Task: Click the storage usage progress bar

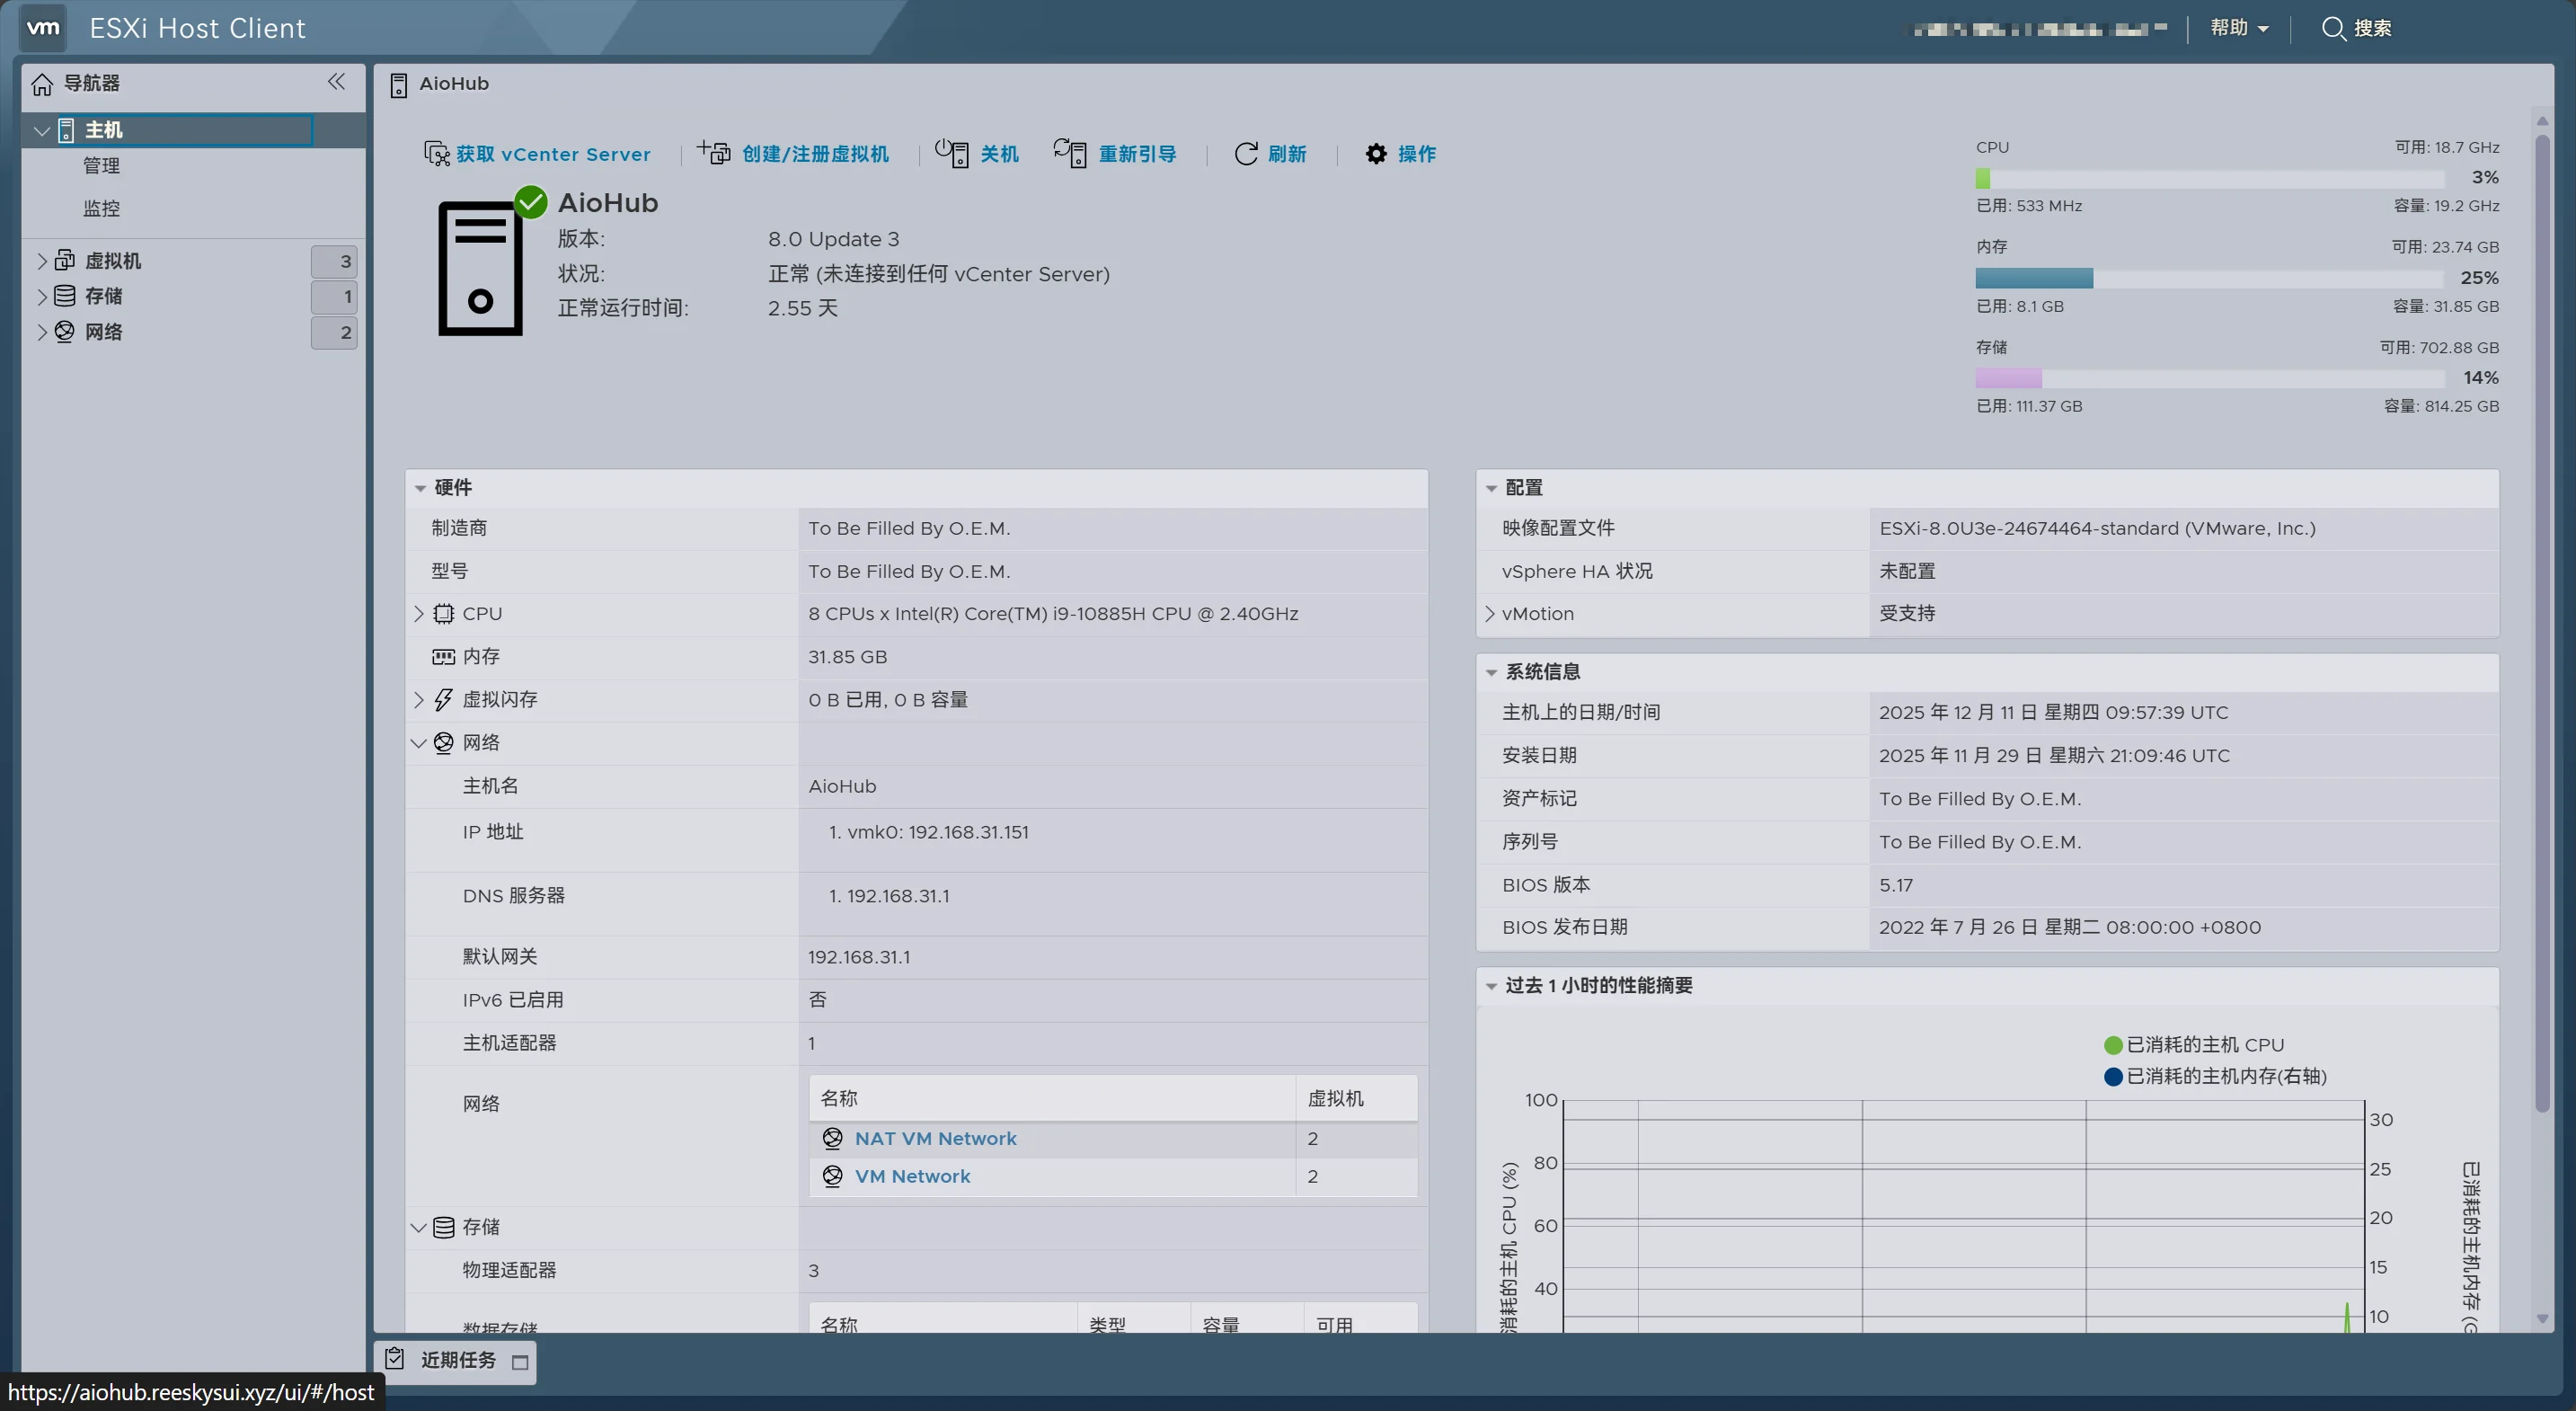Action: pyautogui.click(x=2207, y=378)
